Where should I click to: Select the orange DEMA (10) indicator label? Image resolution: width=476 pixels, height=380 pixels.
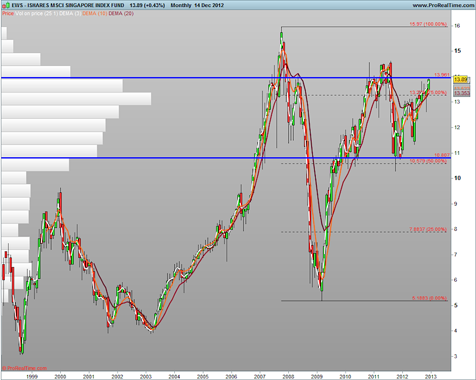pyautogui.click(x=95, y=13)
